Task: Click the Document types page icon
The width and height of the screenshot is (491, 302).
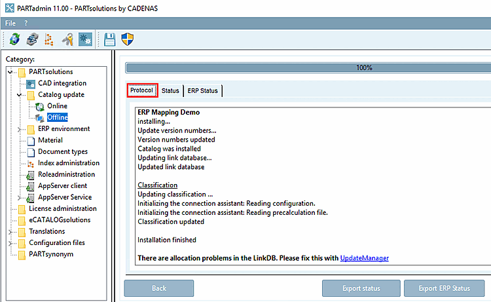Action: click(x=31, y=152)
